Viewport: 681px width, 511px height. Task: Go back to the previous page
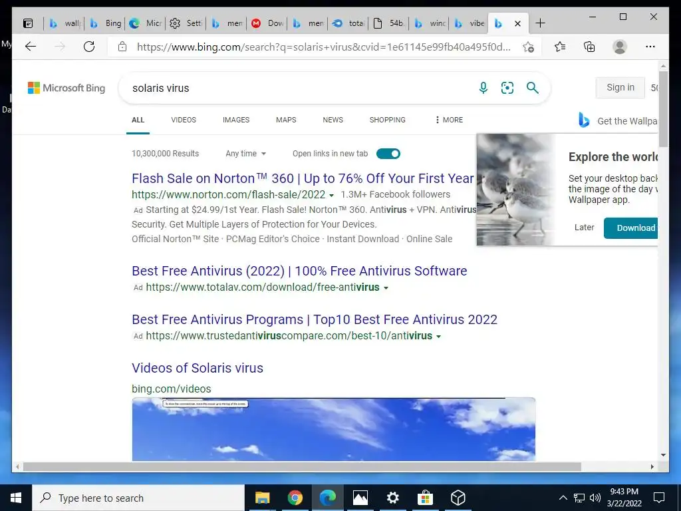point(31,47)
